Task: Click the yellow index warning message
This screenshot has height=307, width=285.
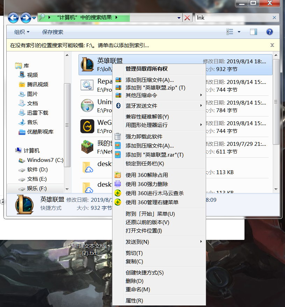Action: coord(79,45)
